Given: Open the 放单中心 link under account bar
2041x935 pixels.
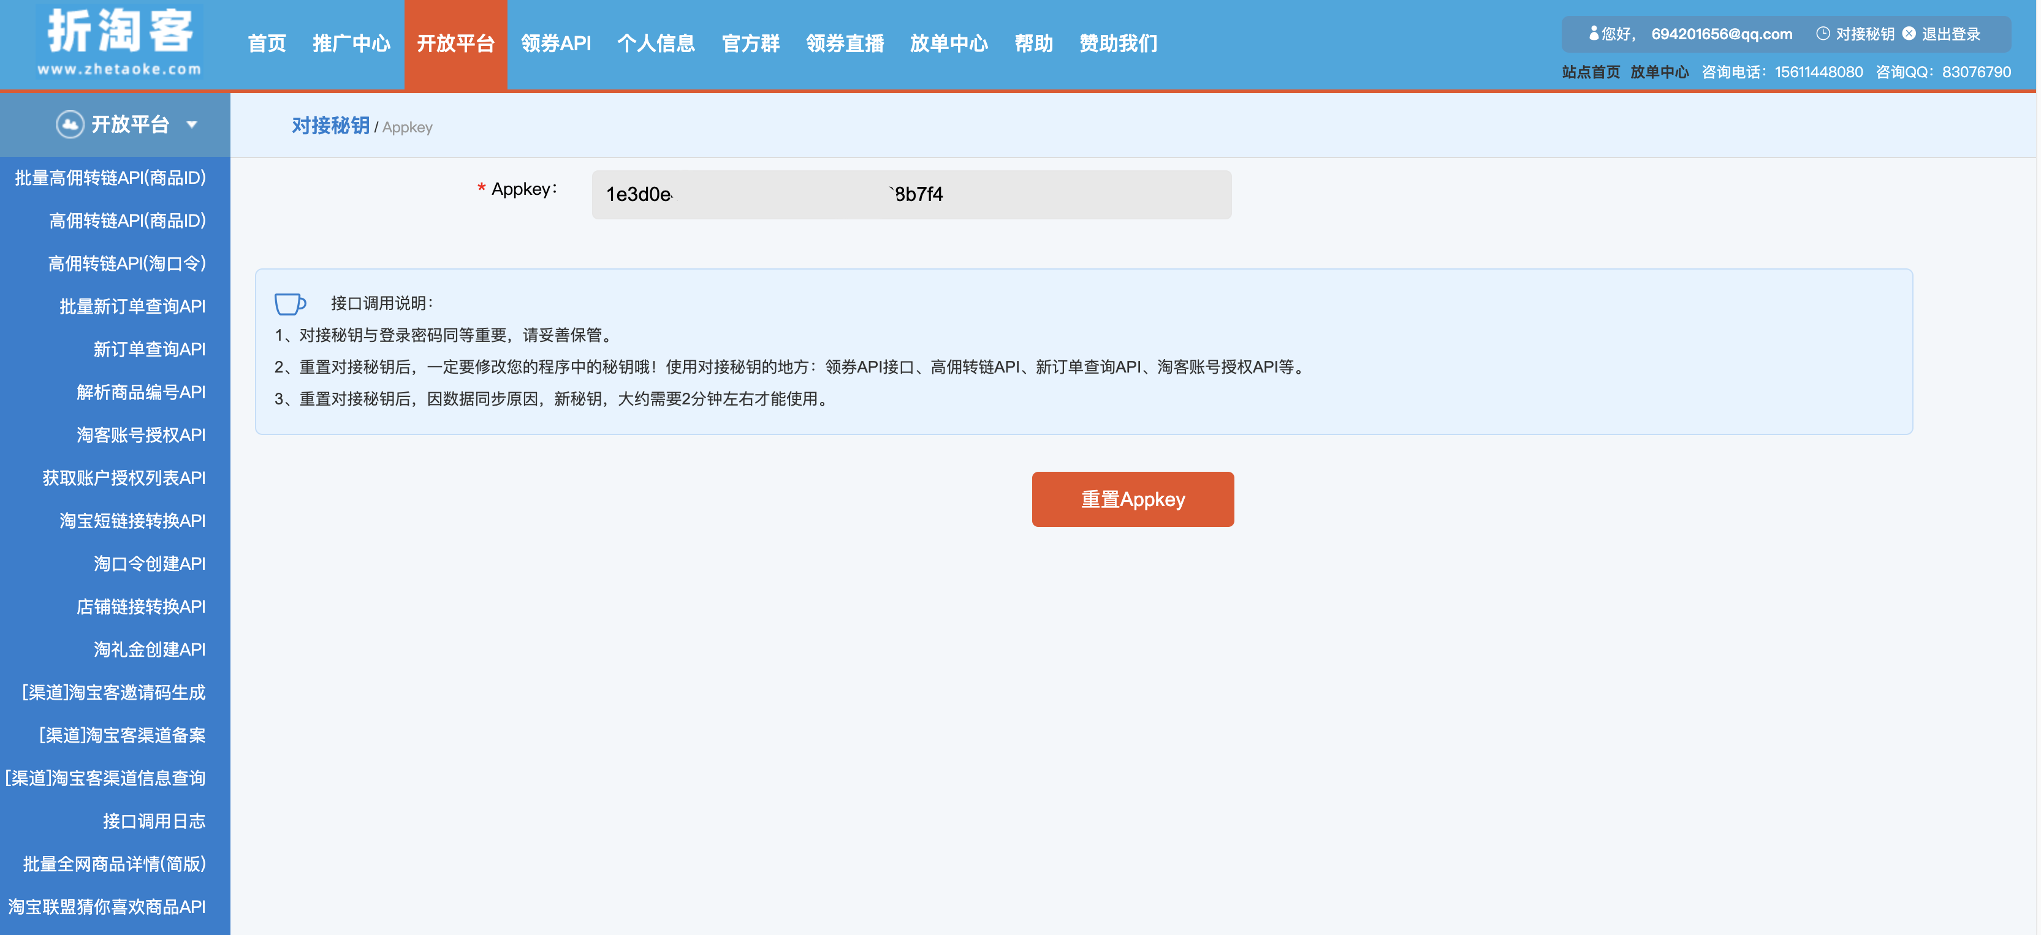Looking at the screenshot, I should pos(1659,72).
